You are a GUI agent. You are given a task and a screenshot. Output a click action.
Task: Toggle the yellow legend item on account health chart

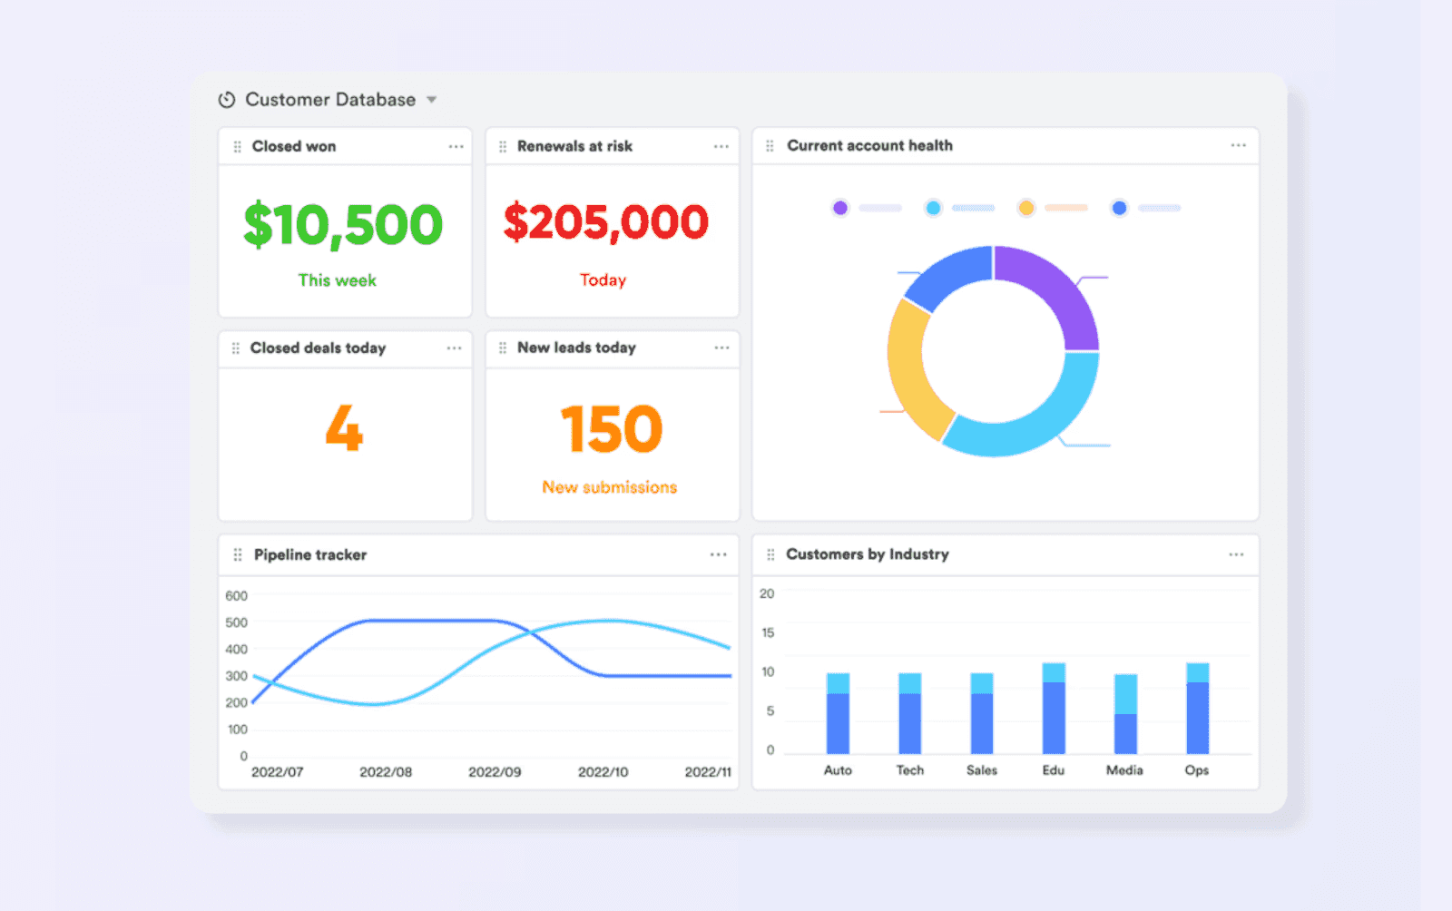pyautogui.click(x=1026, y=208)
